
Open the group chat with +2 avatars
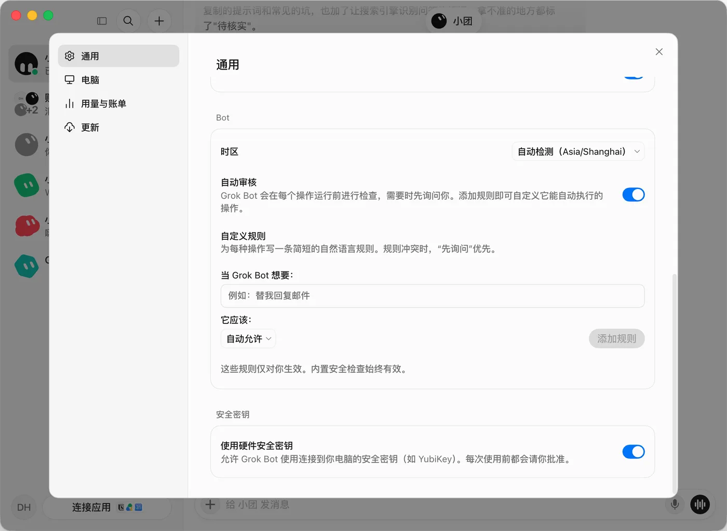(x=26, y=104)
